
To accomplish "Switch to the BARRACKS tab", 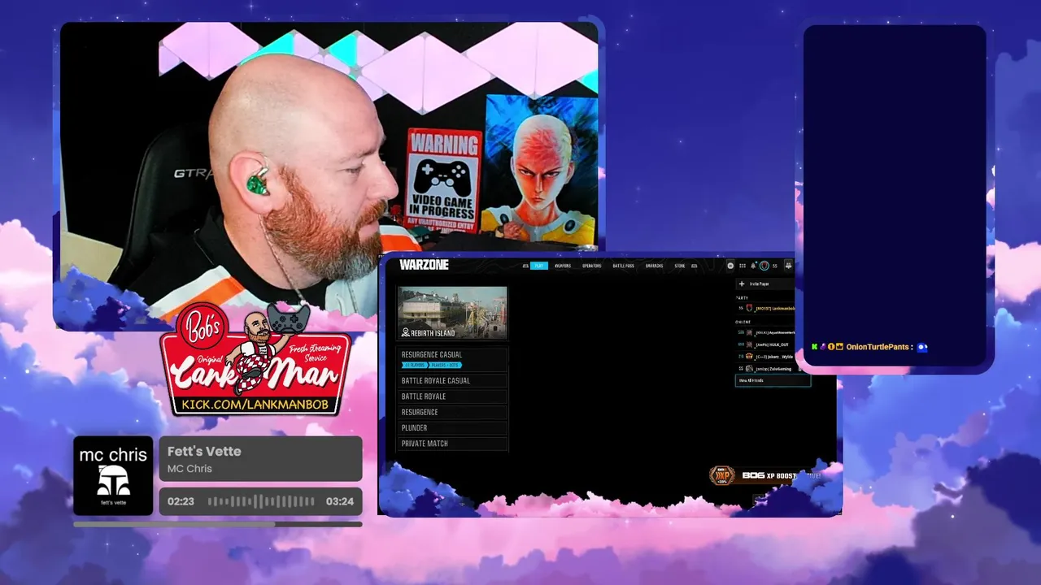I will (654, 266).
